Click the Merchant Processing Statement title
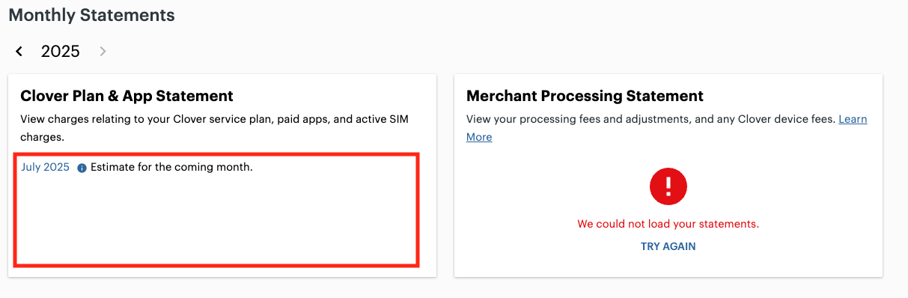 pyautogui.click(x=585, y=96)
